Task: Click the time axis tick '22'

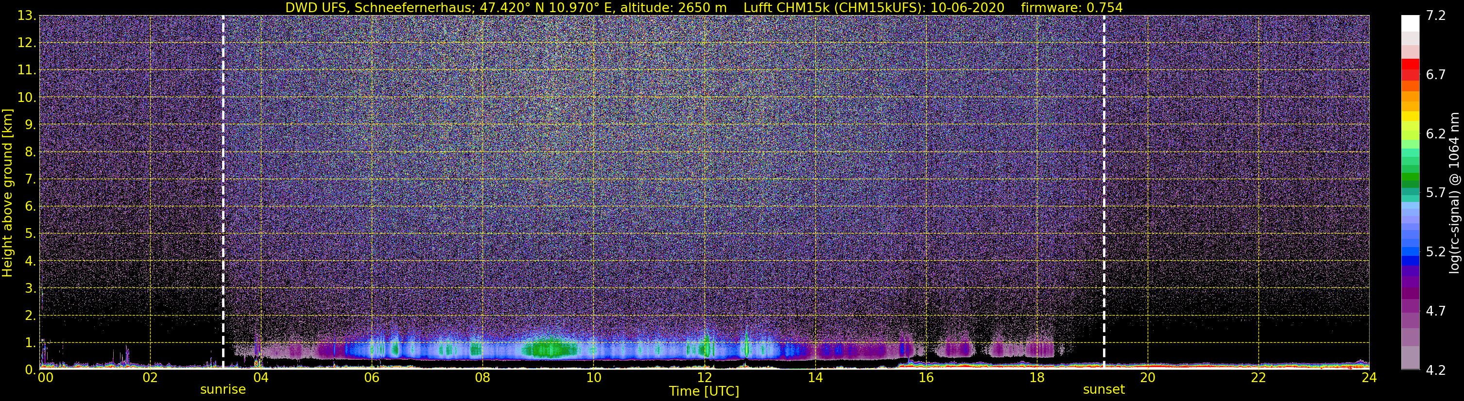Action: 1258,378
